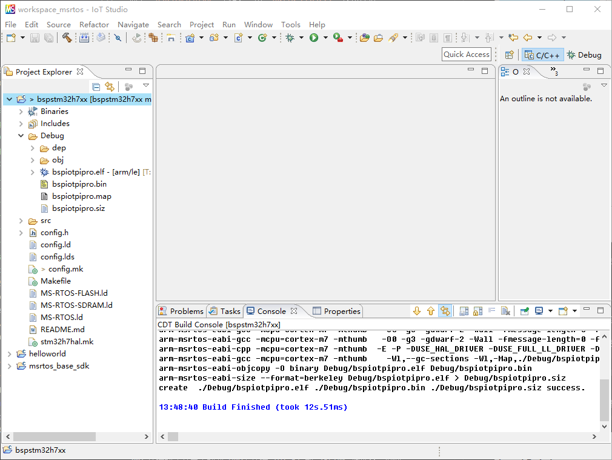Click Show Next Error arrow in Console
The height and width of the screenshot is (460, 612).
417,311
